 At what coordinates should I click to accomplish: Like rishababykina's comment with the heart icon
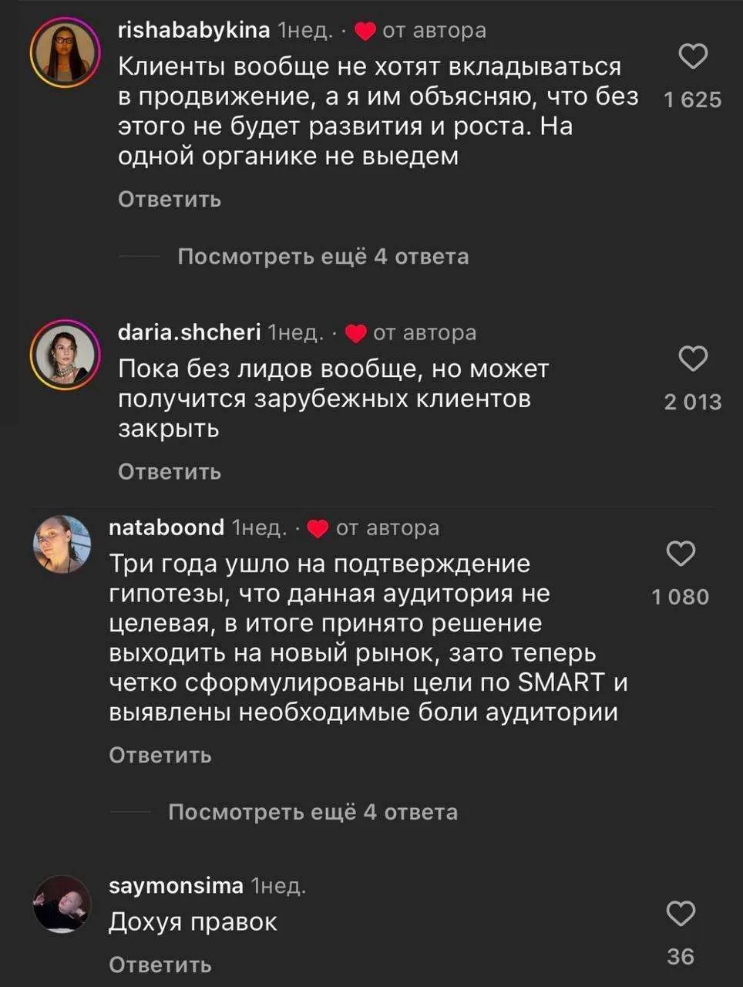(x=693, y=56)
